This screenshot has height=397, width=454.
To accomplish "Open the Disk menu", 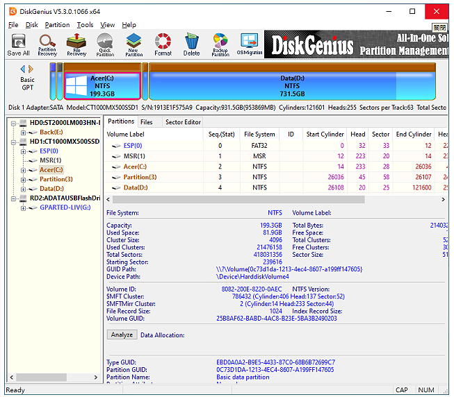I will 31,25.
